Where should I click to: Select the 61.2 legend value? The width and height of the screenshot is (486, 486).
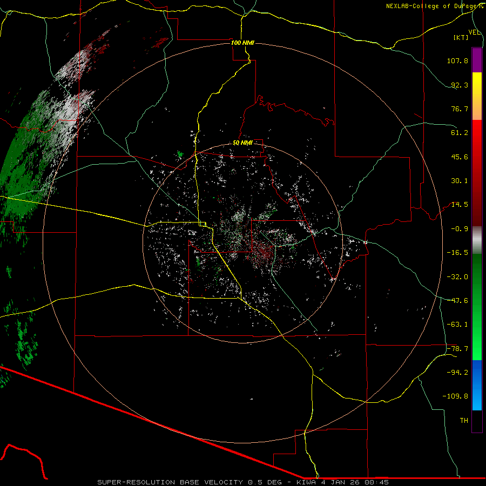click(460, 133)
